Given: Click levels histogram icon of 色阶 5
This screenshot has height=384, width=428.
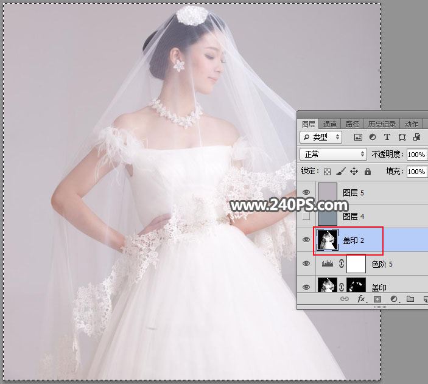Looking at the screenshot, I should click(x=328, y=264).
